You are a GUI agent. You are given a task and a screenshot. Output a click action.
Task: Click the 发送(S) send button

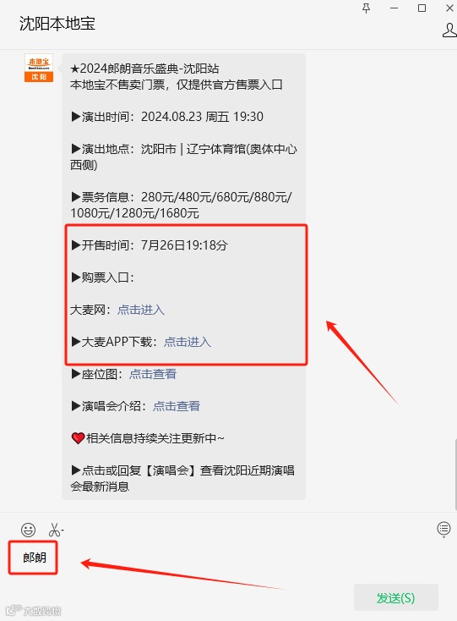coord(395,597)
